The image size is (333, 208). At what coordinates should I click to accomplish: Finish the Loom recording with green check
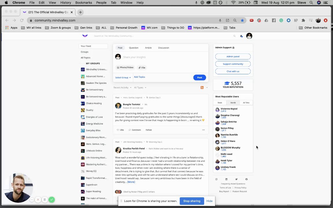(x=52, y=200)
